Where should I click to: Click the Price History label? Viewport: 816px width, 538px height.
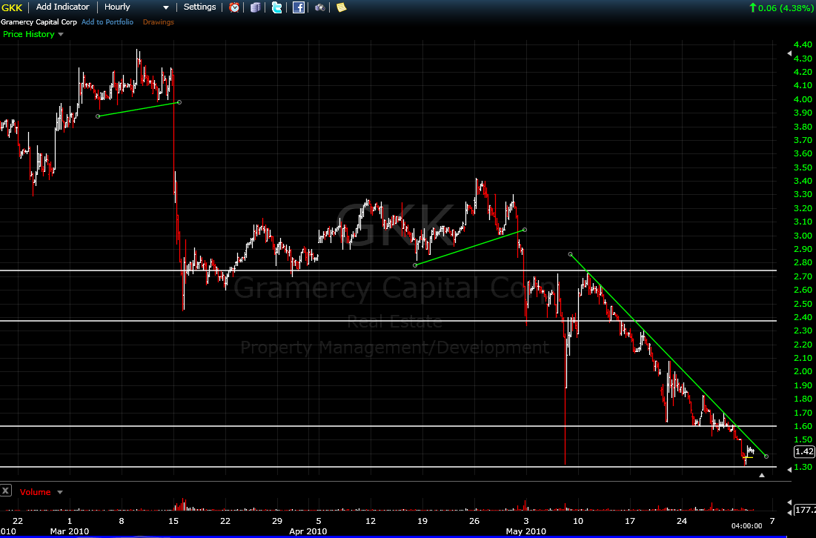click(x=29, y=34)
